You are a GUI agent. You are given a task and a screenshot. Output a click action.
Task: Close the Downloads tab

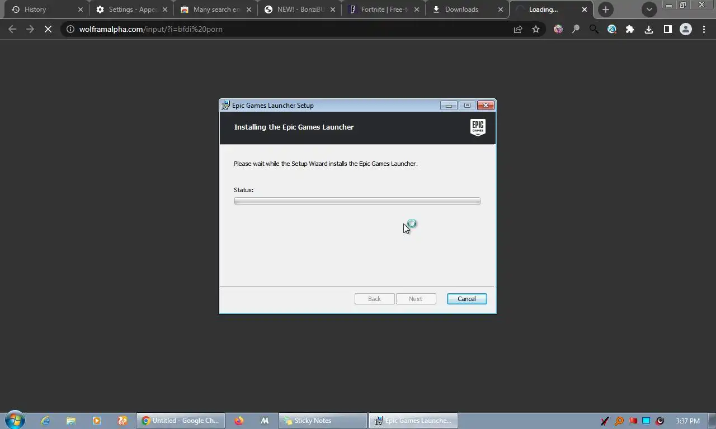(x=501, y=9)
